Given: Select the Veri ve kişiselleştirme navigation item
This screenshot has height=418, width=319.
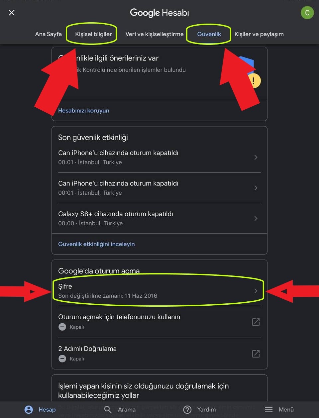Looking at the screenshot, I should pos(155,34).
